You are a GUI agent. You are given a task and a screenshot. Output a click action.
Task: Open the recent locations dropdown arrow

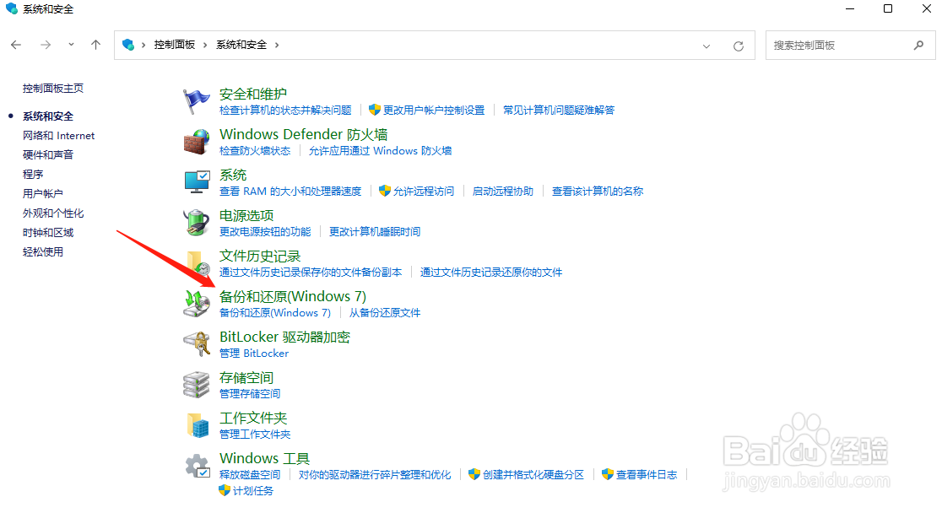[x=71, y=45]
